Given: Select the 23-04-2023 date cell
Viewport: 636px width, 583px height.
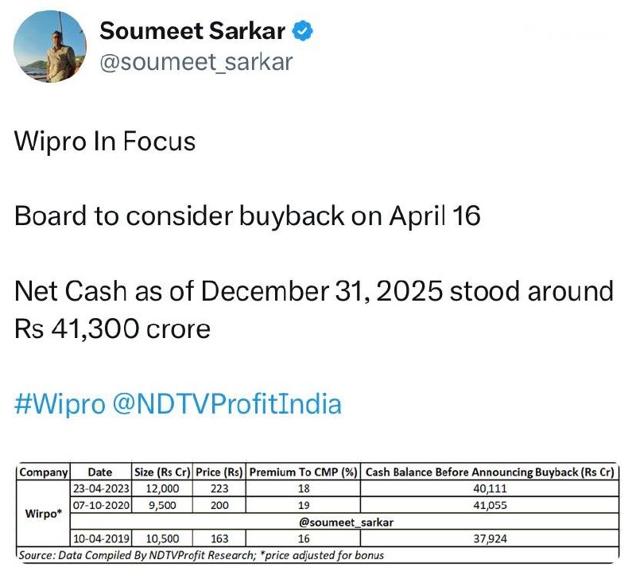Looking at the screenshot, I should click(x=100, y=488).
